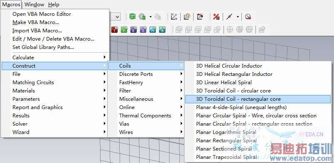Click the green mesh cube icon
The height and width of the screenshot is (163, 334).
(133, 17)
